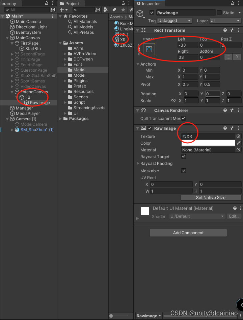Open the Texture object picker on Raw Image

pyautogui.click(x=238, y=136)
